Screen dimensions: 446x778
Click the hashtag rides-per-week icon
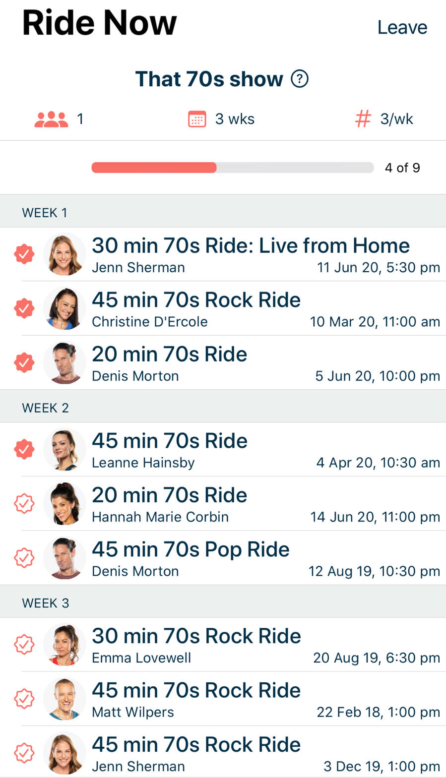point(363,119)
